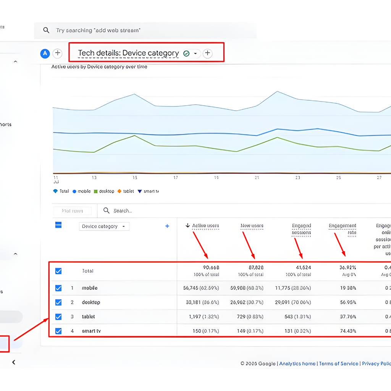Click the plus icon beside the report title
391x391 pixels.
pos(207,53)
